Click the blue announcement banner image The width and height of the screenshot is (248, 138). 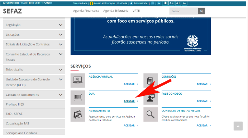[x=140, y=36]
